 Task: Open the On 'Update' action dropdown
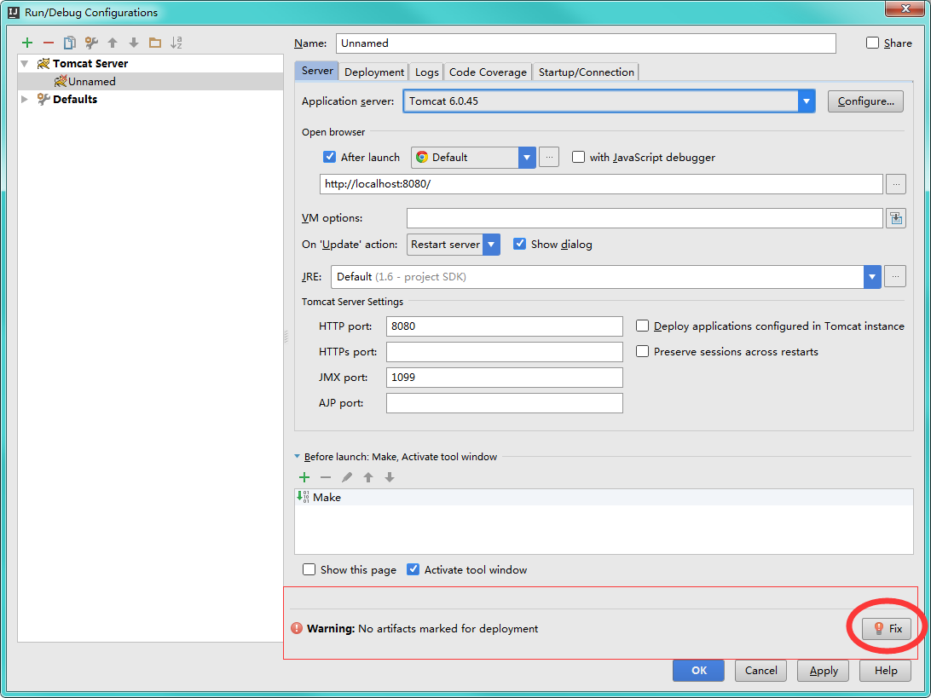491,245
